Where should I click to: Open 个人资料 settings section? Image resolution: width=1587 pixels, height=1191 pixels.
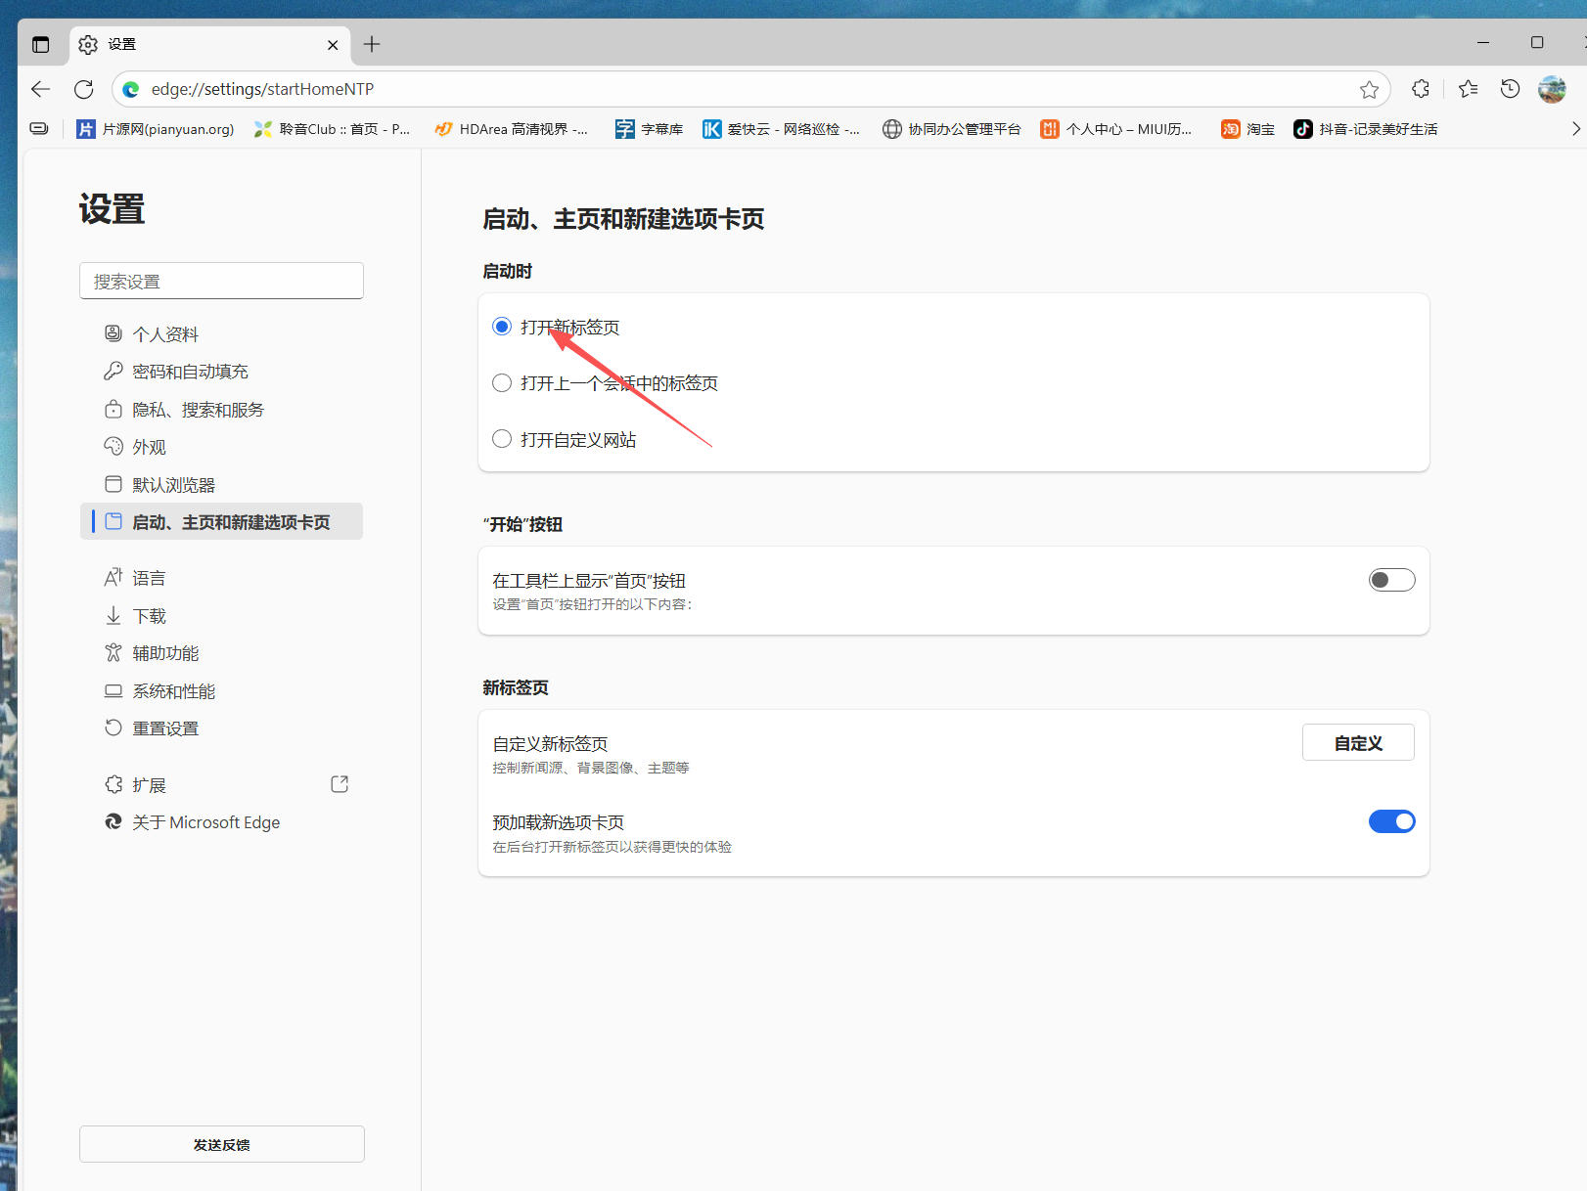(x=221, y=334)
